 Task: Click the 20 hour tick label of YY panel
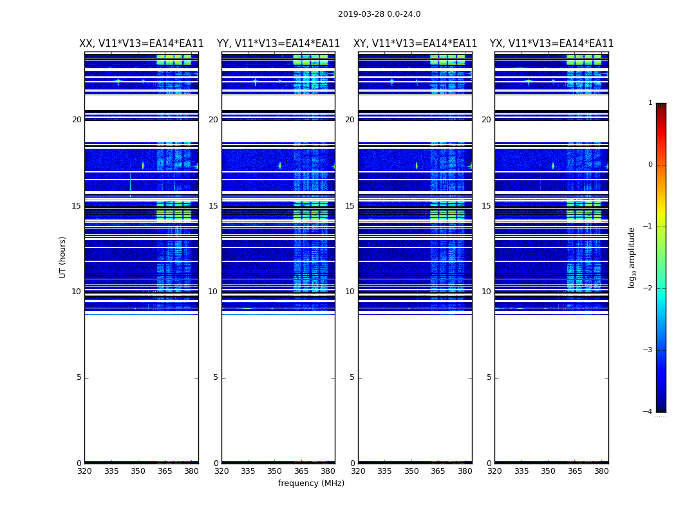pos(213,120)
